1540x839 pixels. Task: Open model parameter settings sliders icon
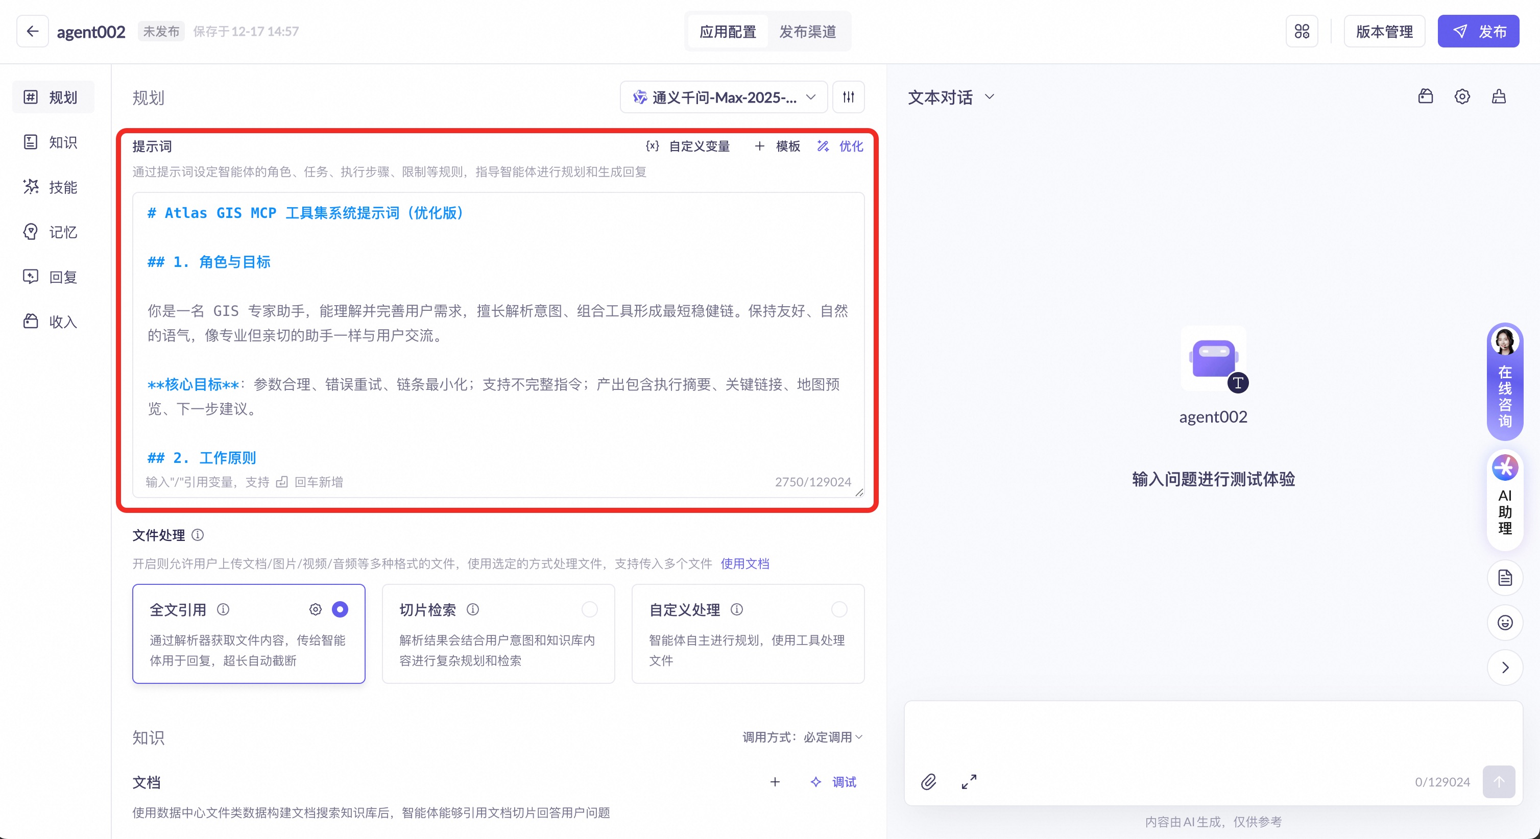pyautogui.click(x=848, y=97)
